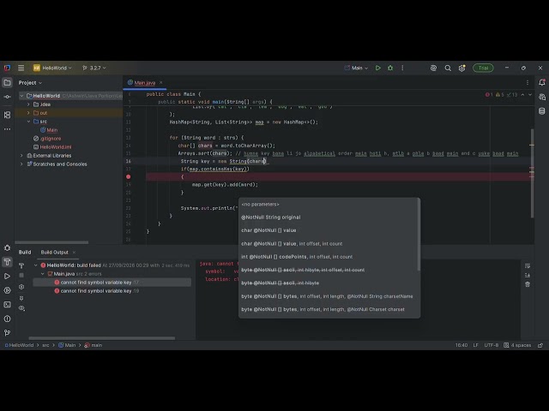Screen dimensions: 549x411
Task: Select the Build tab label
Action: click(25, 252)
